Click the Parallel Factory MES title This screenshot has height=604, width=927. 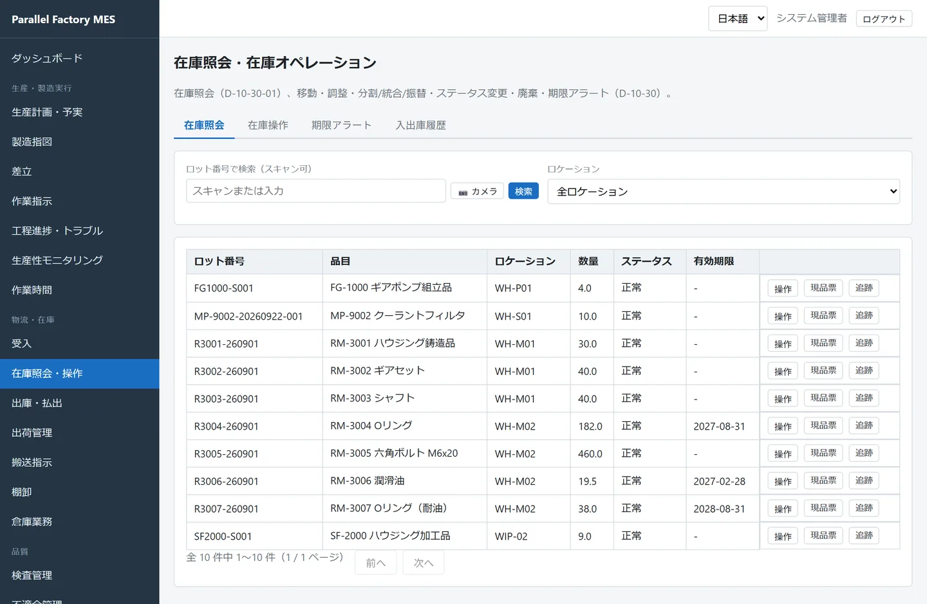pos(63,19)
